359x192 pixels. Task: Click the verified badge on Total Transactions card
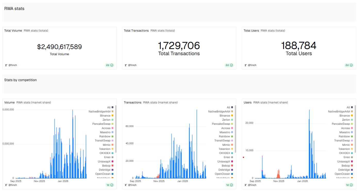point(231,65)
